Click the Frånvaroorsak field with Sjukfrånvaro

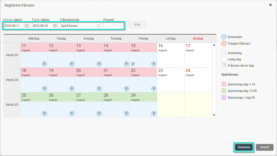pyautogui.click(x=78, y=26)
